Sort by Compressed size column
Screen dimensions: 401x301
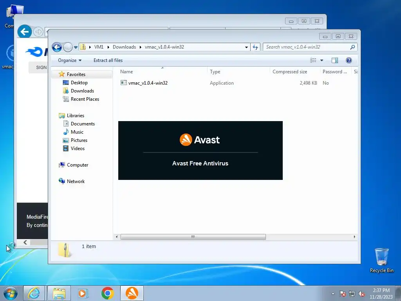click(x=295, y=72)
